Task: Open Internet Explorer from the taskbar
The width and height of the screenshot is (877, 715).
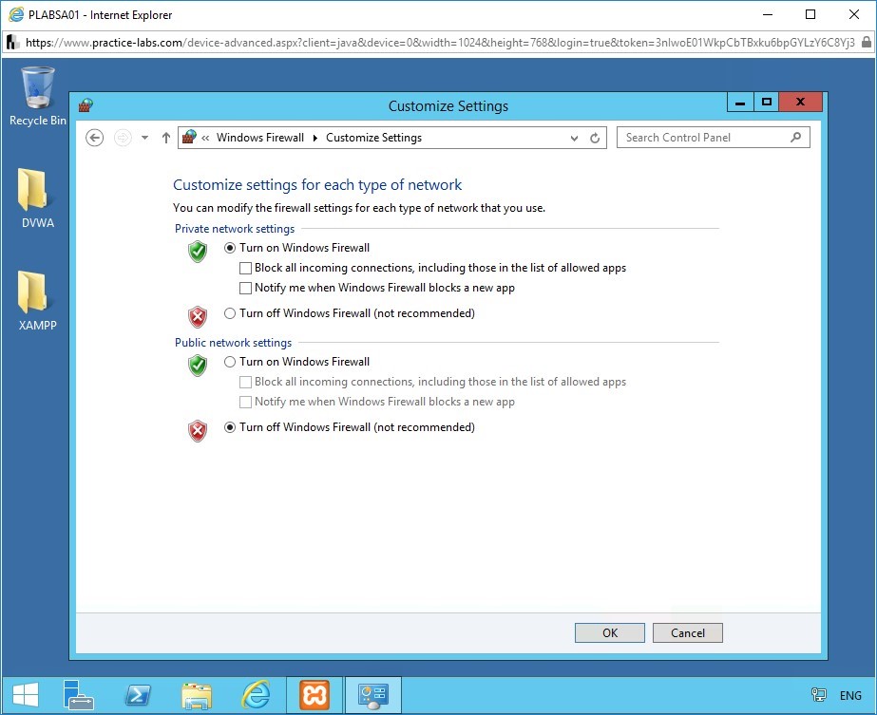Action: 256,695
